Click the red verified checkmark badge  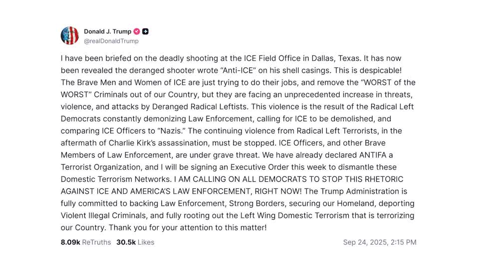[x=137, y=31]
